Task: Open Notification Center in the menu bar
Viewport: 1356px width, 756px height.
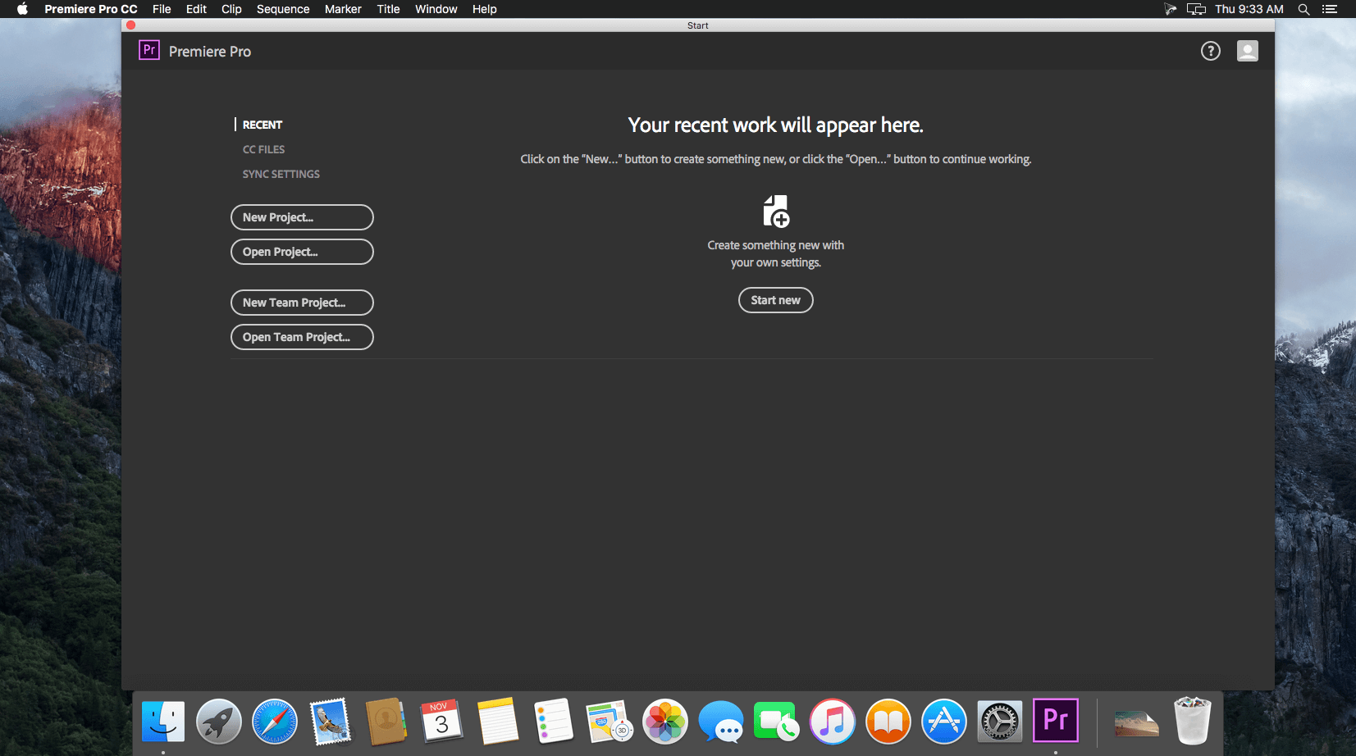Action: (x=1330, y=9)
